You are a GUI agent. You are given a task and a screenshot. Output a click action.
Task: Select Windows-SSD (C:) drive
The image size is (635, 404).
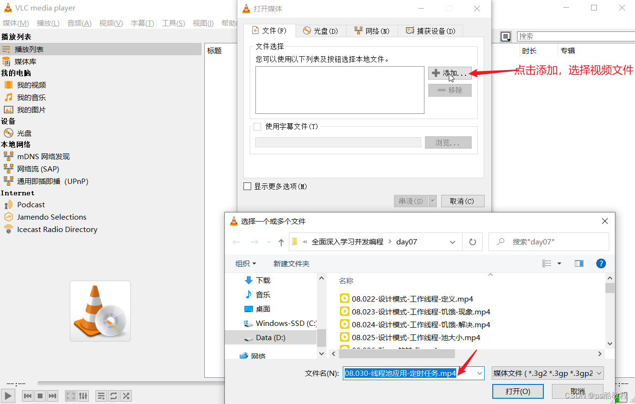(x=280, y=323)
